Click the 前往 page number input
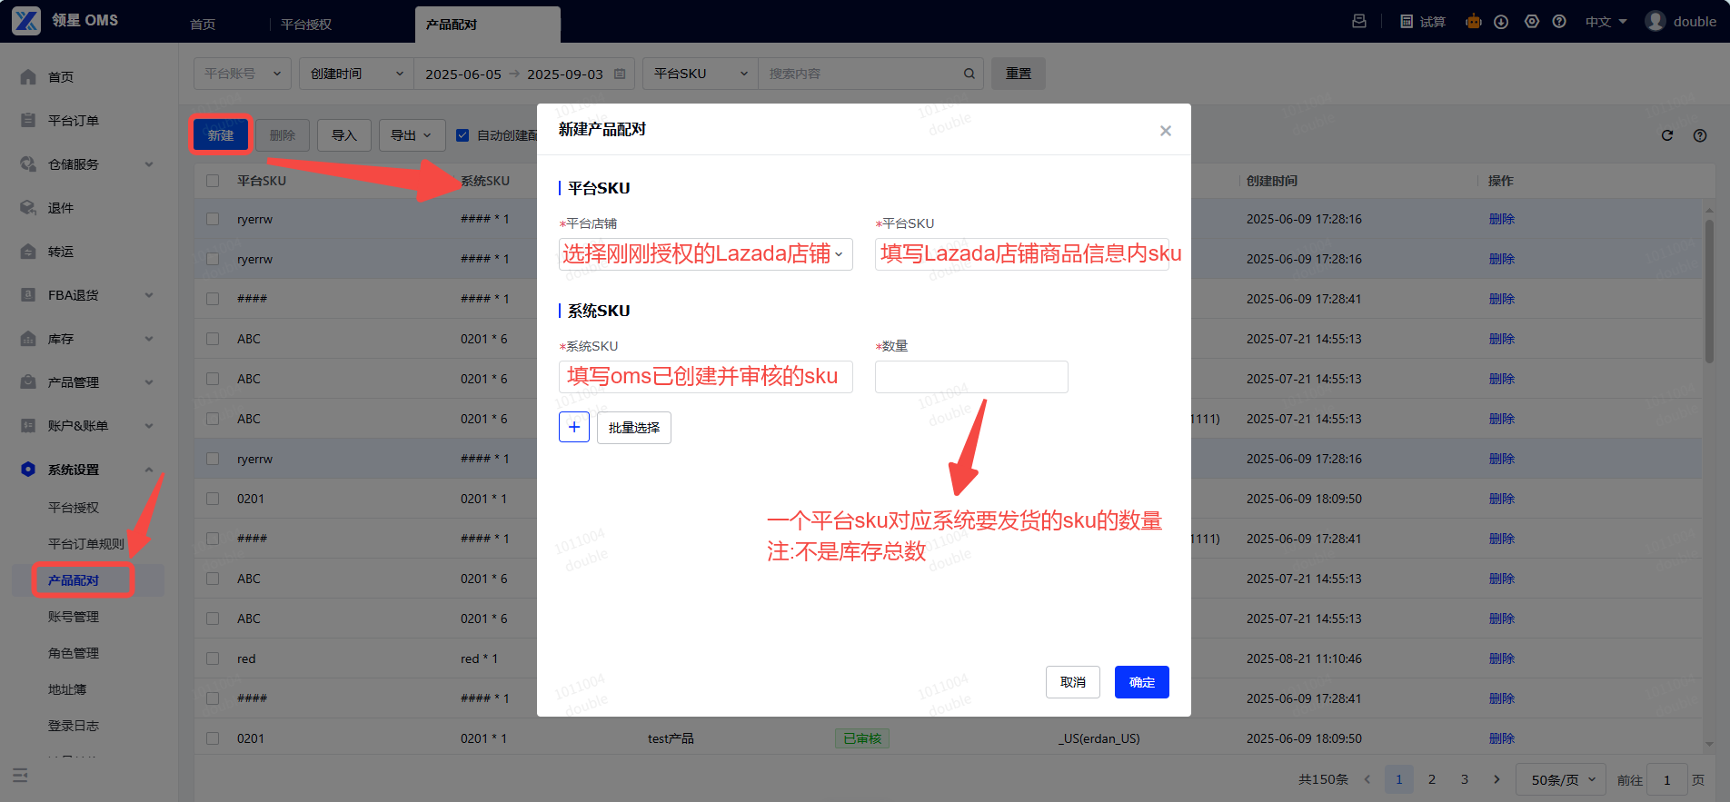 click(x=1667, y=779)
